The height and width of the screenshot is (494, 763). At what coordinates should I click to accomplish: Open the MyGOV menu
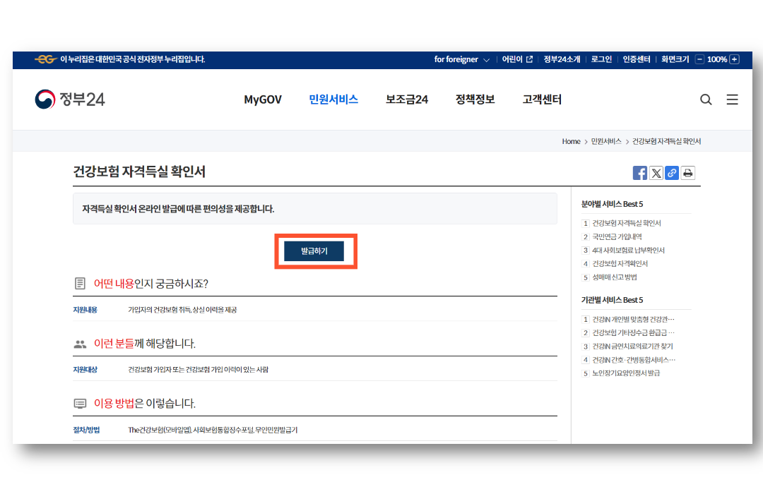pos(263,100)
